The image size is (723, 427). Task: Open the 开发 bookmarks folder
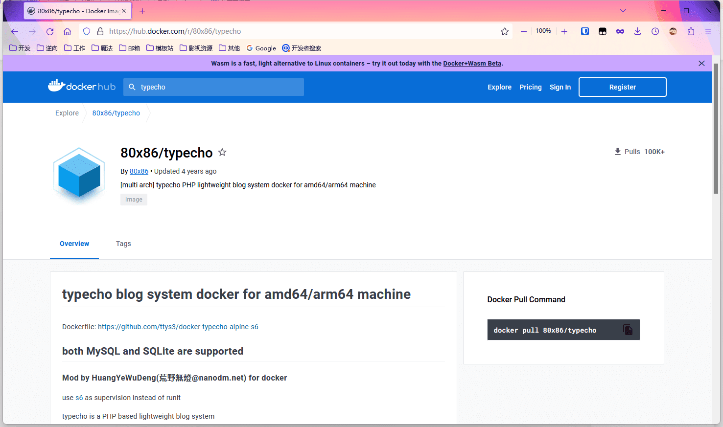click(x=20, y=48)
